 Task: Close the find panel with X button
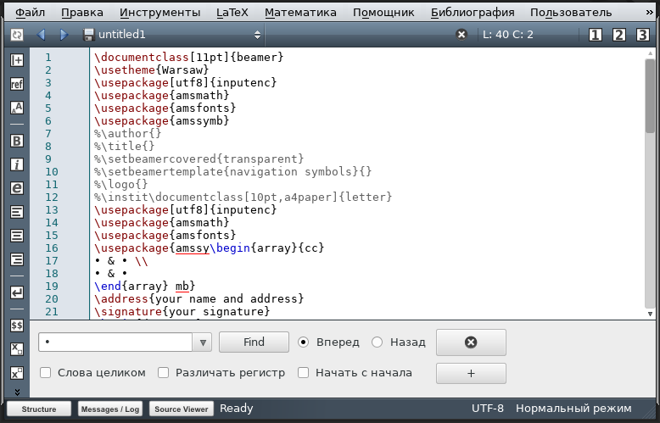(471, 342)
